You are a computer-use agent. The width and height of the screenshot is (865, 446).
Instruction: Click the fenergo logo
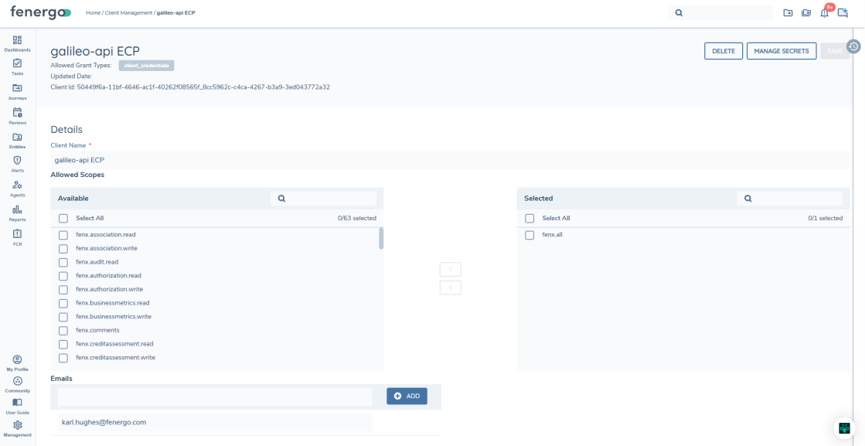coord(41,12)
